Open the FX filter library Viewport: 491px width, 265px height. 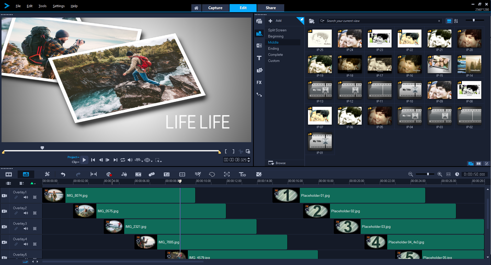tap(259, 82)
